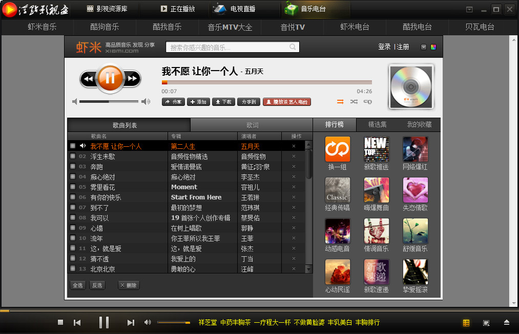The height and width of the screenshot is (334, 519).
Task: Click song list scrollbar down arrow
Action: (308, 269)
